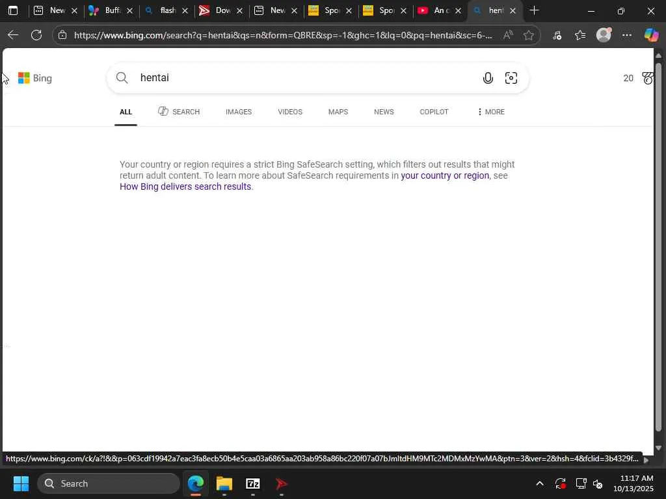This screenshot has height=499, width=666.
Task: Click the Bing logo
Action: [x=35, y=78]
